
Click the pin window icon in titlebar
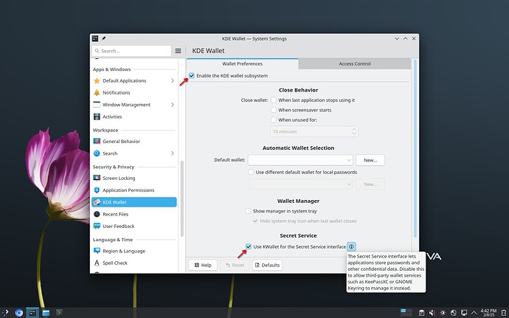(x=103, y=38)
